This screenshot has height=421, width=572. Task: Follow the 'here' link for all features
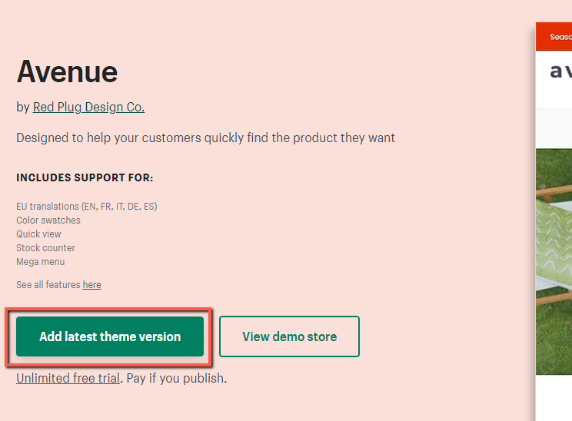click(x=91, y=285)
